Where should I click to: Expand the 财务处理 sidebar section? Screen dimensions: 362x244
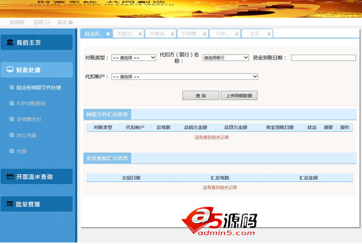click(x=36, y=69)
